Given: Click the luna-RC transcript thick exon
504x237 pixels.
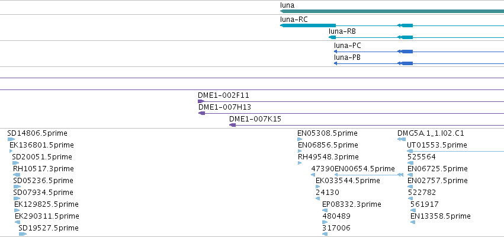Looking at the screenshot, I should (x=308, y=25).
